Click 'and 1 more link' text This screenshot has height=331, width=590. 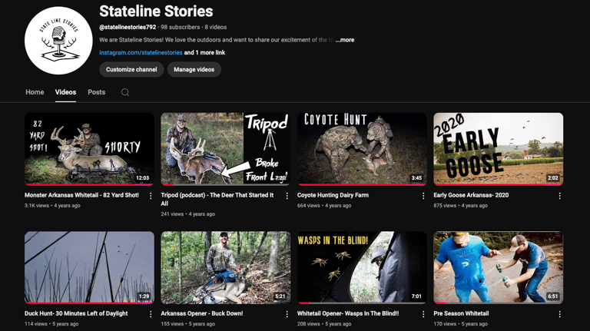[x=204, y=53]
